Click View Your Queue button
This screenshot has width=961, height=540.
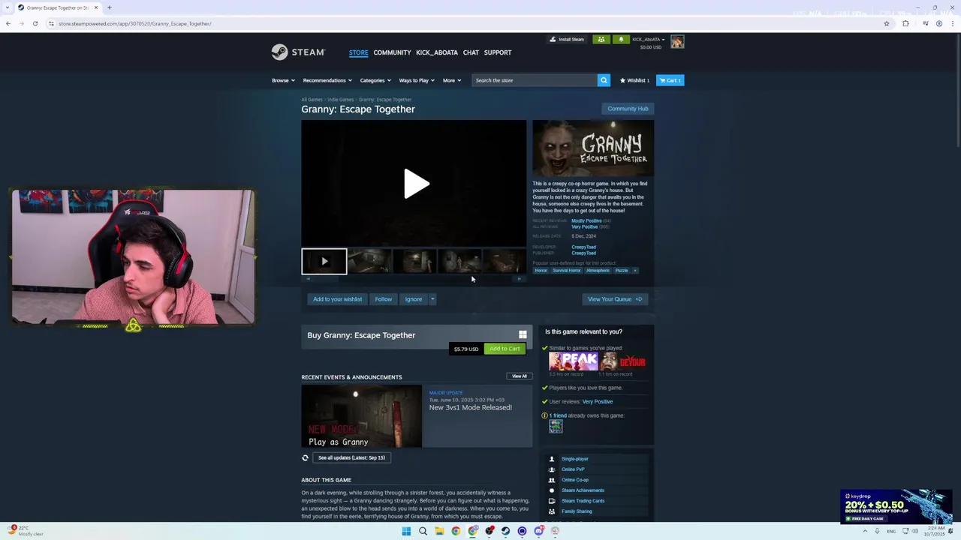tap(615, 299)
